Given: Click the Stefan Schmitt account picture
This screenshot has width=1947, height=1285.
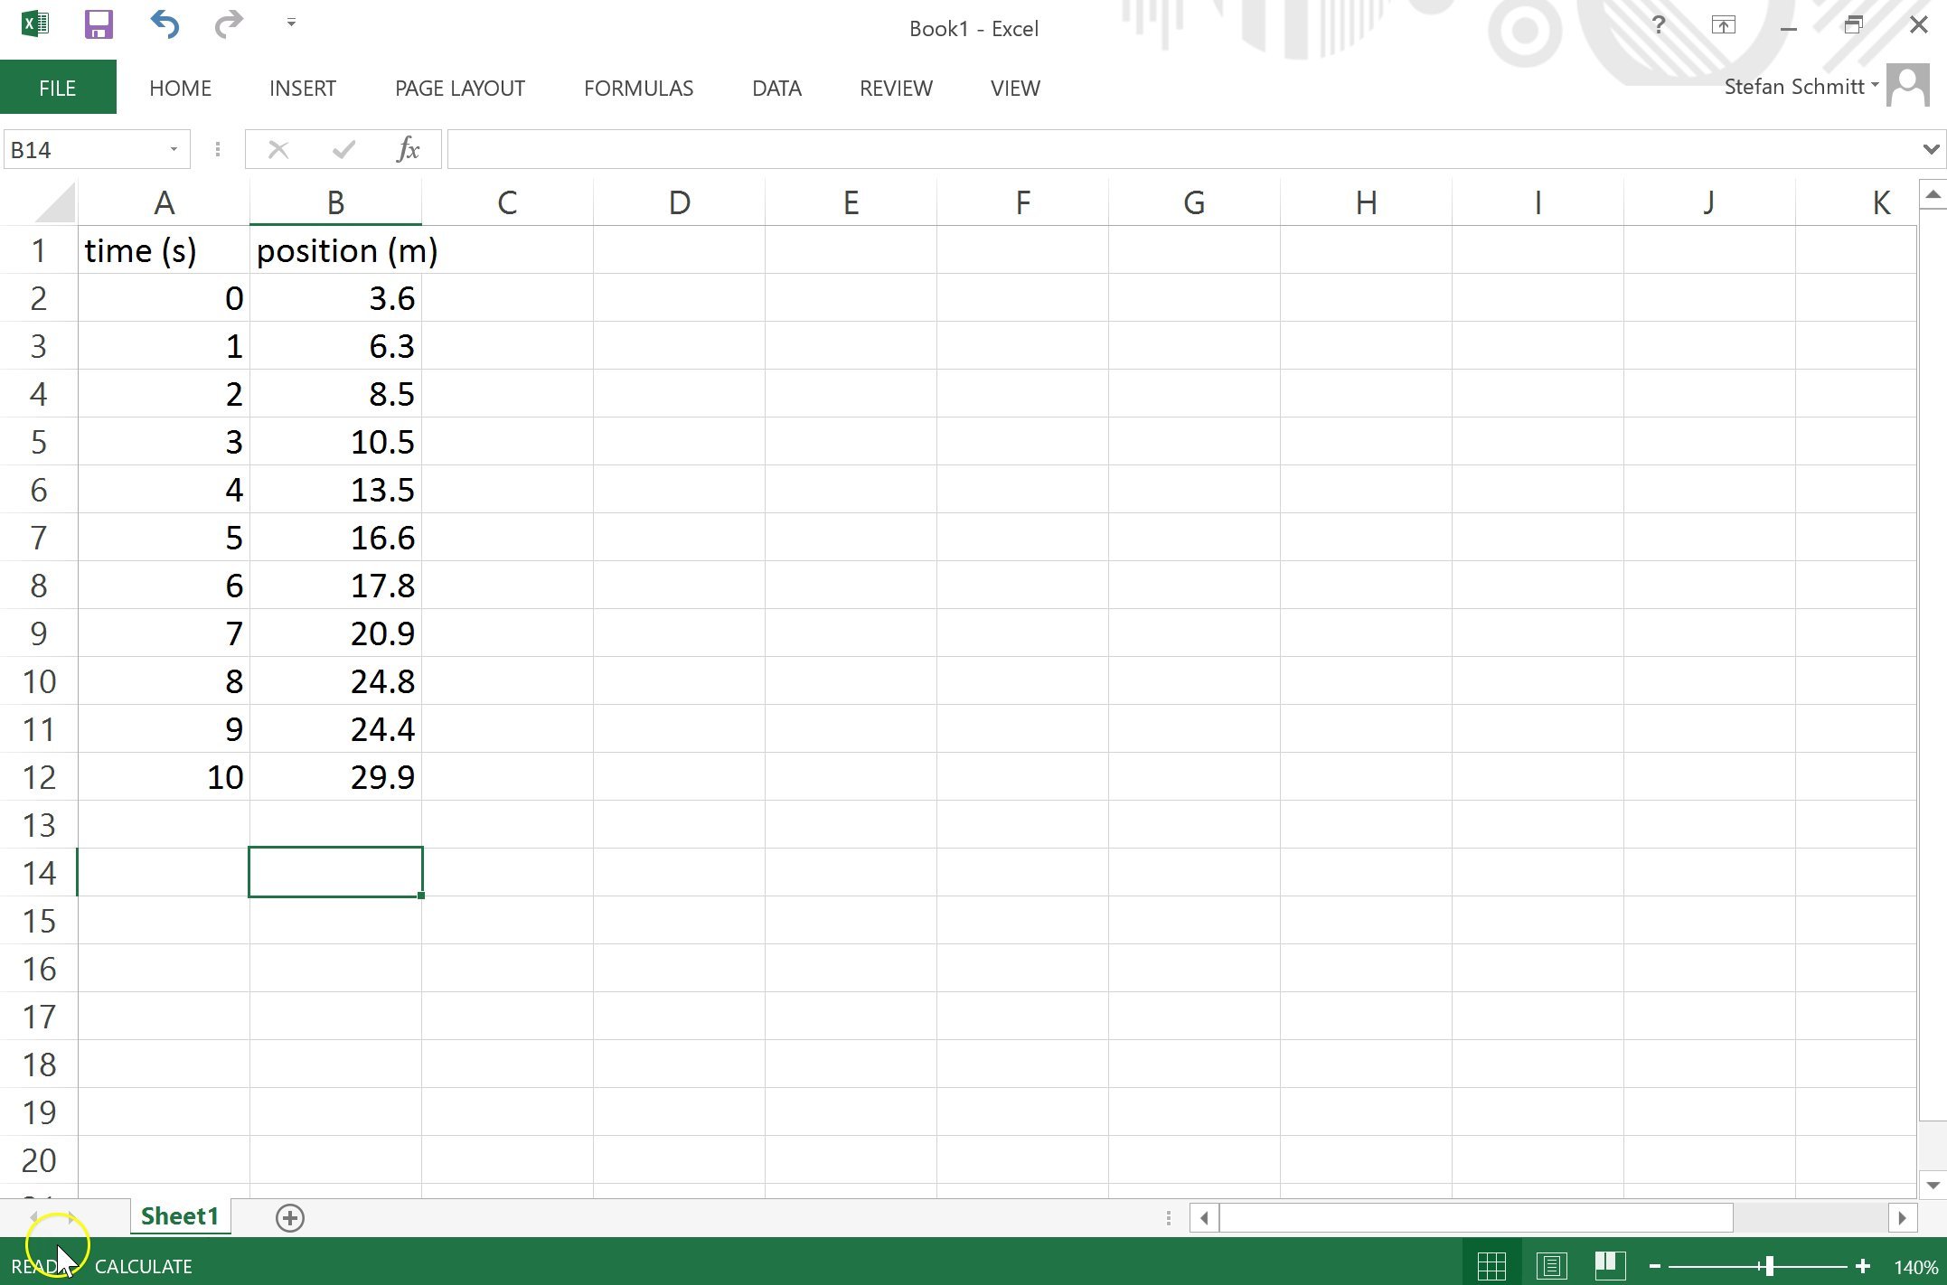Looking at the screenshot, I should point(1907,84).
